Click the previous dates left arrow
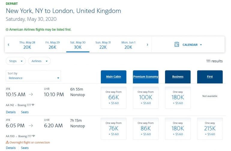The width and height of the screenshot is (231, 151). pyautogui.click(x=8, y=45)
